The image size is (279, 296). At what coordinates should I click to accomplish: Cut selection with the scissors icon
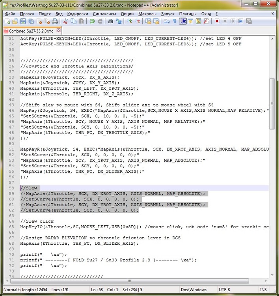pos(65,21)
